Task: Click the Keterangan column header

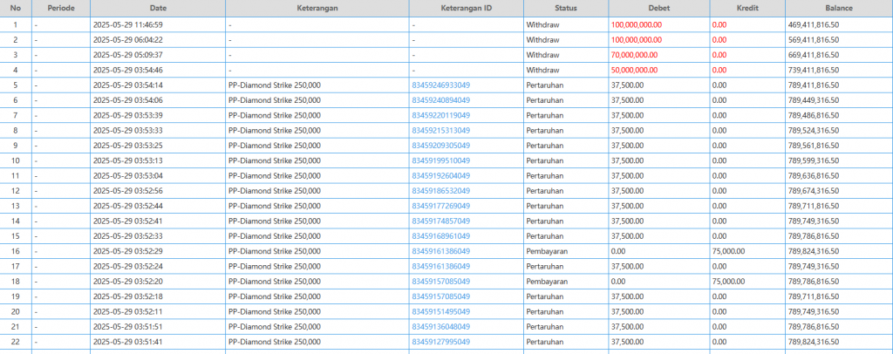Action: coord(317,9)
